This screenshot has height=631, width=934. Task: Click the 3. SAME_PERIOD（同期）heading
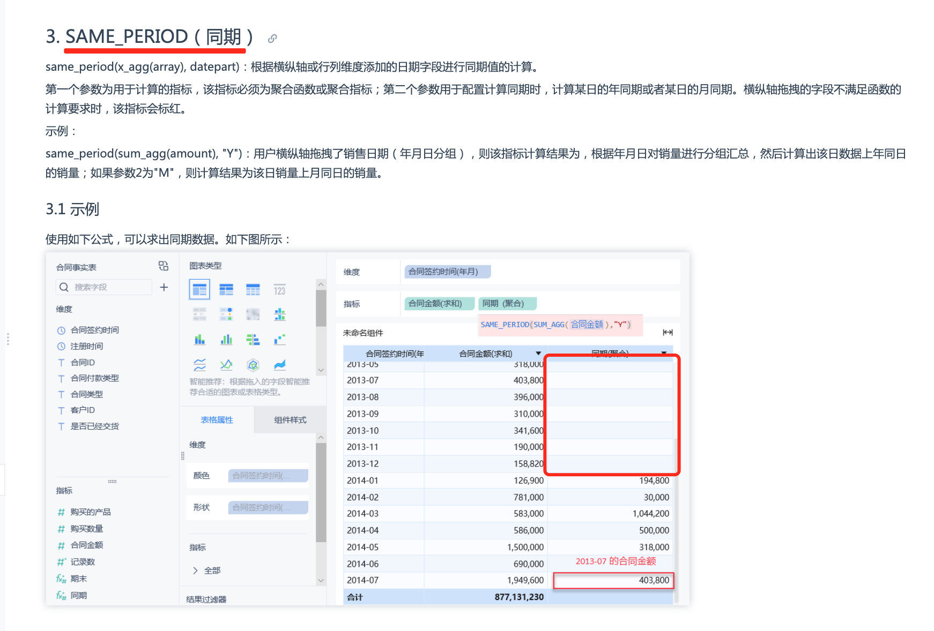[149, 36]
